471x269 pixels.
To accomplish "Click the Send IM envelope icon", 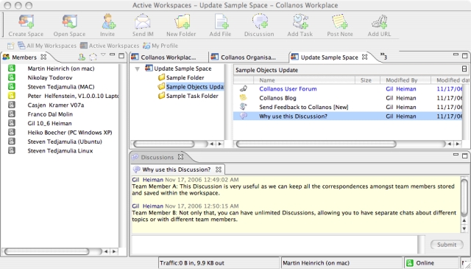I will (143, 21).
